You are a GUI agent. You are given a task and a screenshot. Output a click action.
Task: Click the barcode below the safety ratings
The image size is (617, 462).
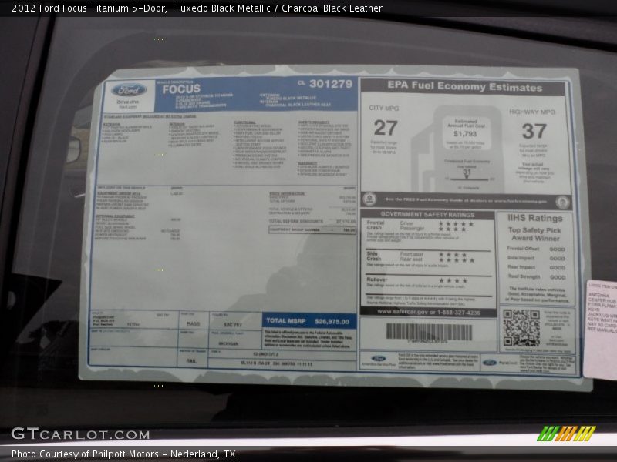click(428, 333)
